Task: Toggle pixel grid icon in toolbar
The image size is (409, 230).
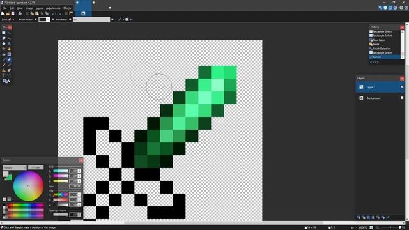Action: click(66, 13)
